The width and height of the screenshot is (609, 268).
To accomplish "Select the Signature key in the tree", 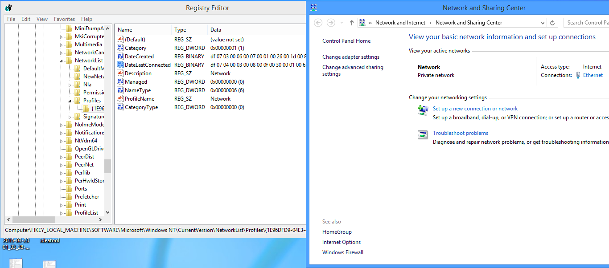I will click(x=94, y=117).
